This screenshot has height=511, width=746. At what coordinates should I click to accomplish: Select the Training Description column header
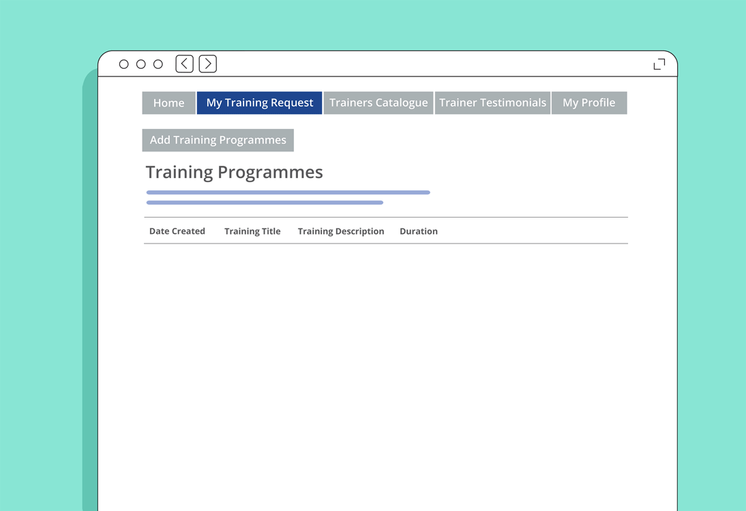[x=341, y=231]
